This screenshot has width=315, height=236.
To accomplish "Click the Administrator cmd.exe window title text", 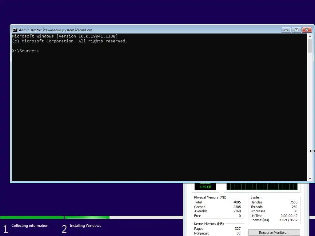I will 55,30.
